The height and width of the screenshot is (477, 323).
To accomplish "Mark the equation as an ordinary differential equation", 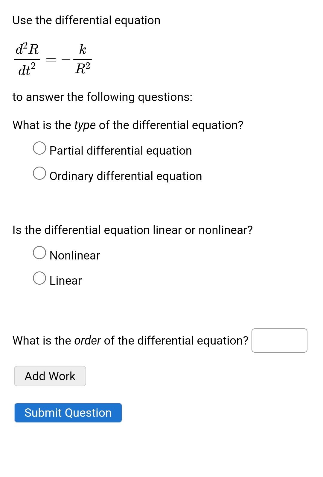I will click(x=40, y=173).
